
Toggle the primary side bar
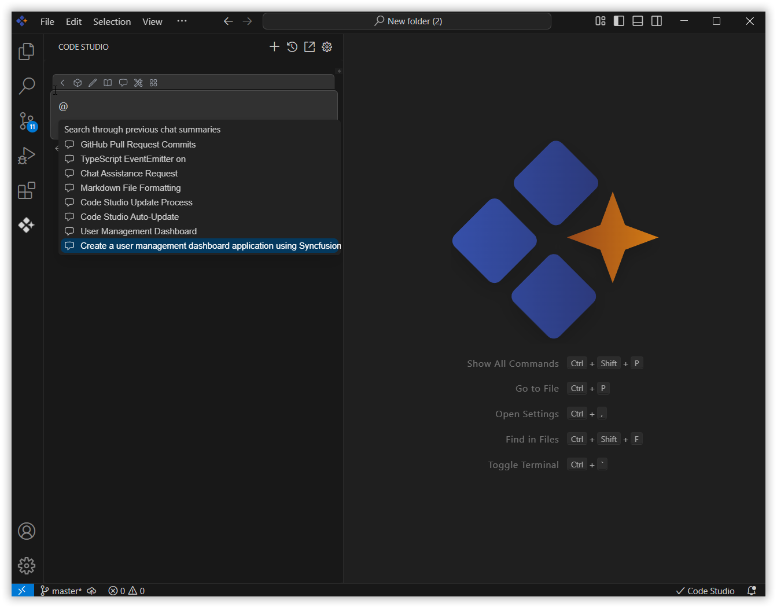pyautogui.click(x=619, y=21)
